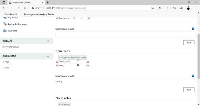Uncheck wang testproject-role checkbox
The height and width of the screenshot is (106, 200).
[78, 65]
